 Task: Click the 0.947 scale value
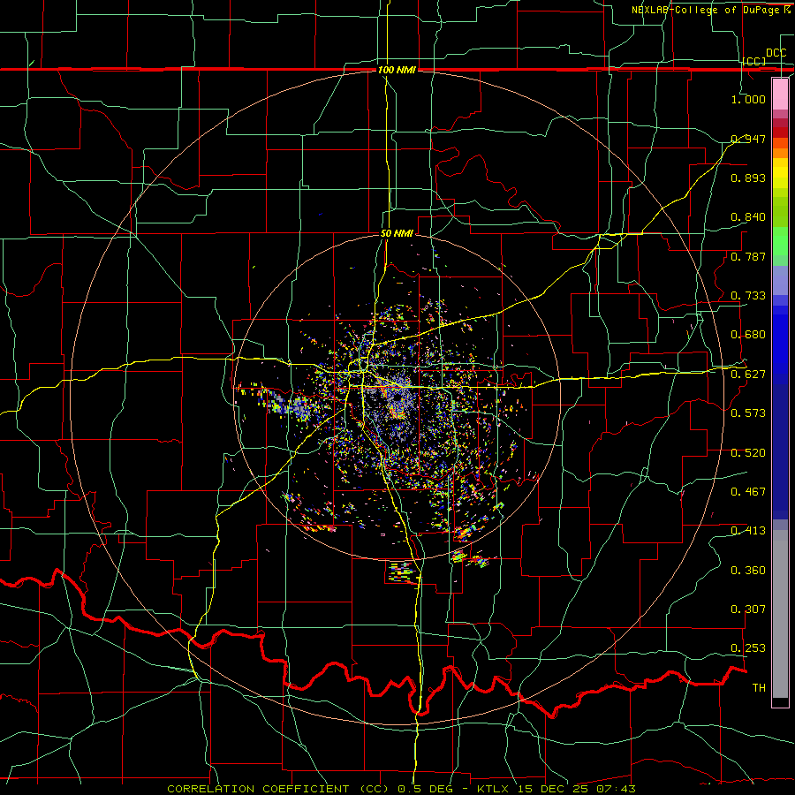tap(748, 139)
